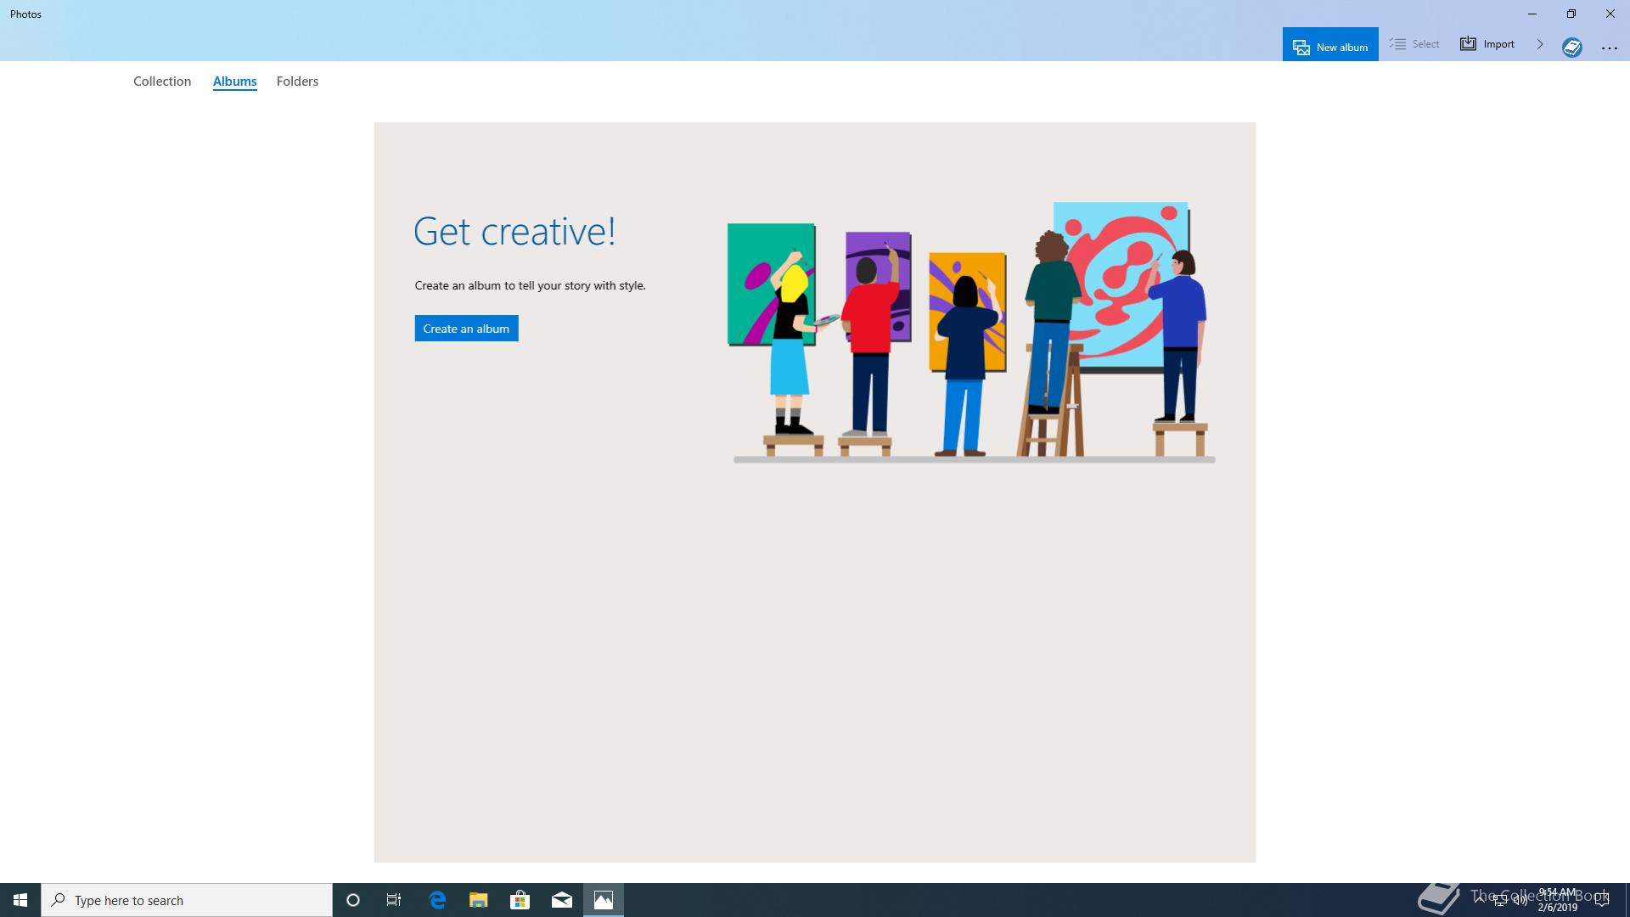The width and height of the screenshot is (1630, 917).
Task: Select the Albums tab
Action: pyautogui.click(x=235, y=82)
